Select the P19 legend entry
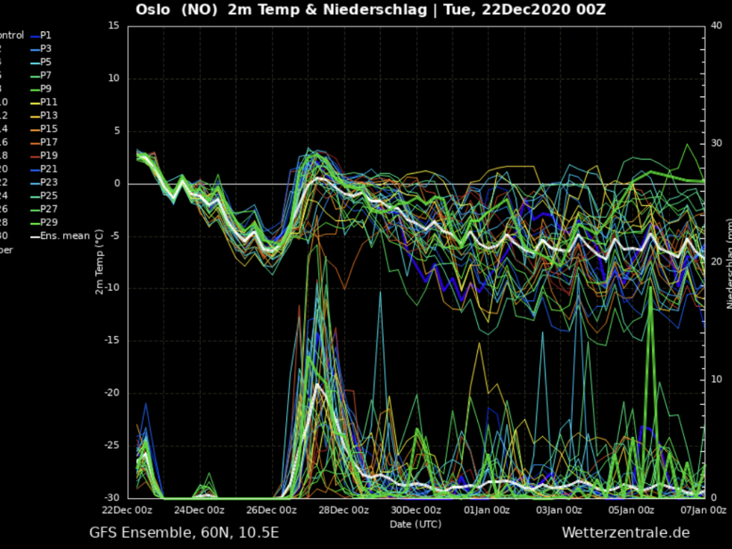This screenshot has height=549, width=732. 49,155
